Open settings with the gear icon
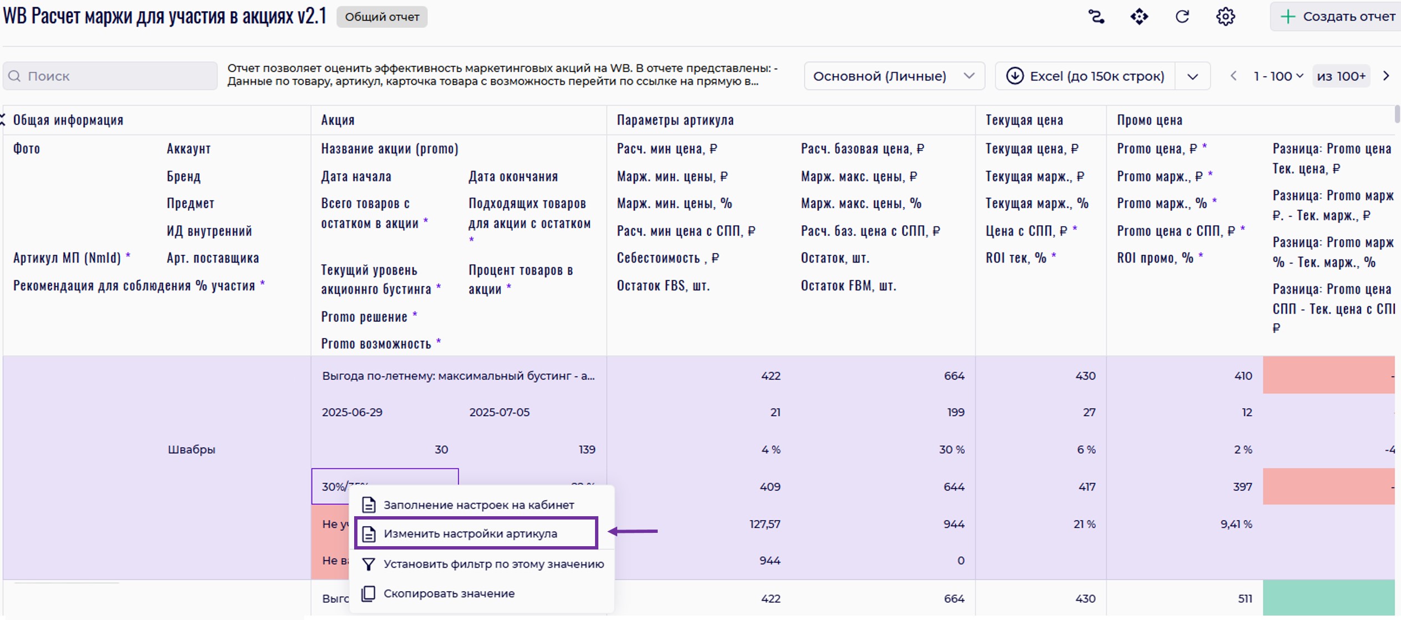This screenshot has width=1401, height=620. 1226,17
